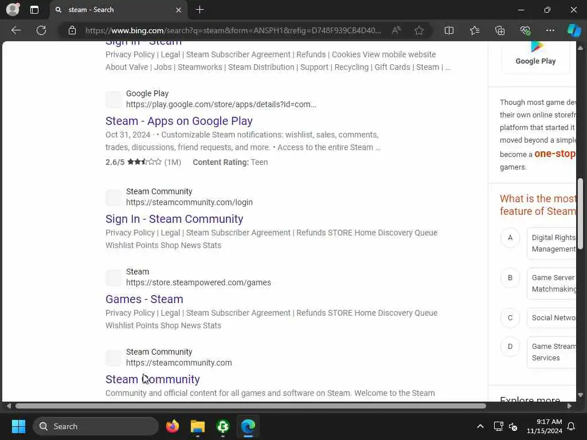
Task: Open Sign In - Steam Community result
Action: click(174, 219)
